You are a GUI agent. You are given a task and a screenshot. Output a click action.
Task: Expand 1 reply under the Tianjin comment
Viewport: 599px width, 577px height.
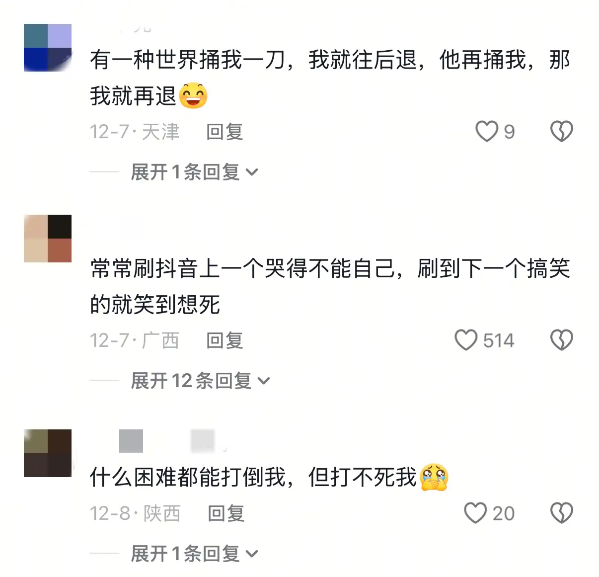[195, 172]
